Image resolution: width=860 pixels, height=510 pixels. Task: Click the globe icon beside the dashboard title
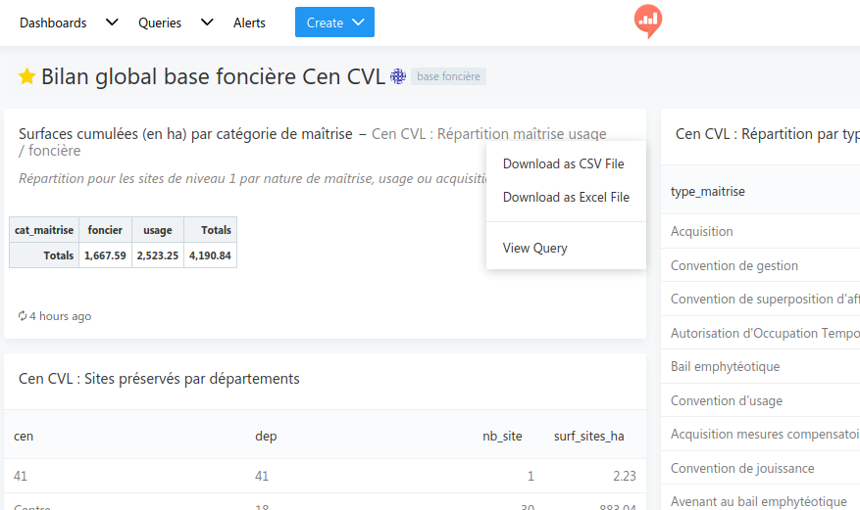click(x=398, y=76)
